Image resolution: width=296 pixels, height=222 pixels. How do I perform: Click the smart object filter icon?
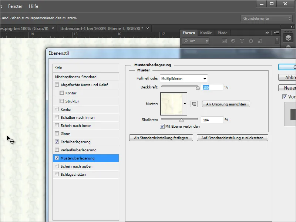[x=260, y=41]
